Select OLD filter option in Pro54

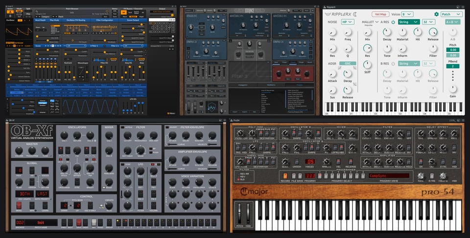tap(238, 179)
